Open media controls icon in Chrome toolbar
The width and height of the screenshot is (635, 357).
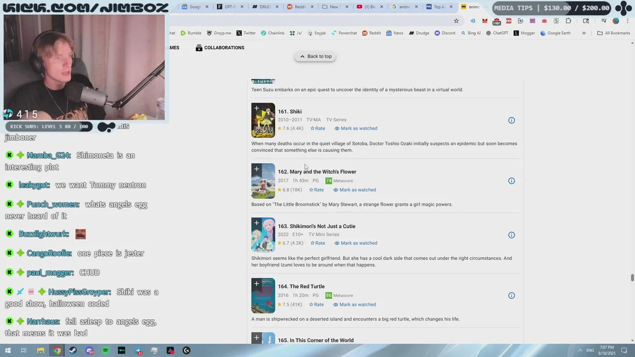coord(604,21)
